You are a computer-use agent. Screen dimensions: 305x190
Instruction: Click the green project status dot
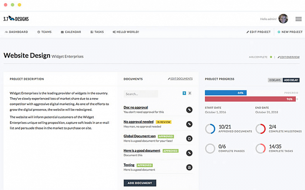tap(271, 57)
